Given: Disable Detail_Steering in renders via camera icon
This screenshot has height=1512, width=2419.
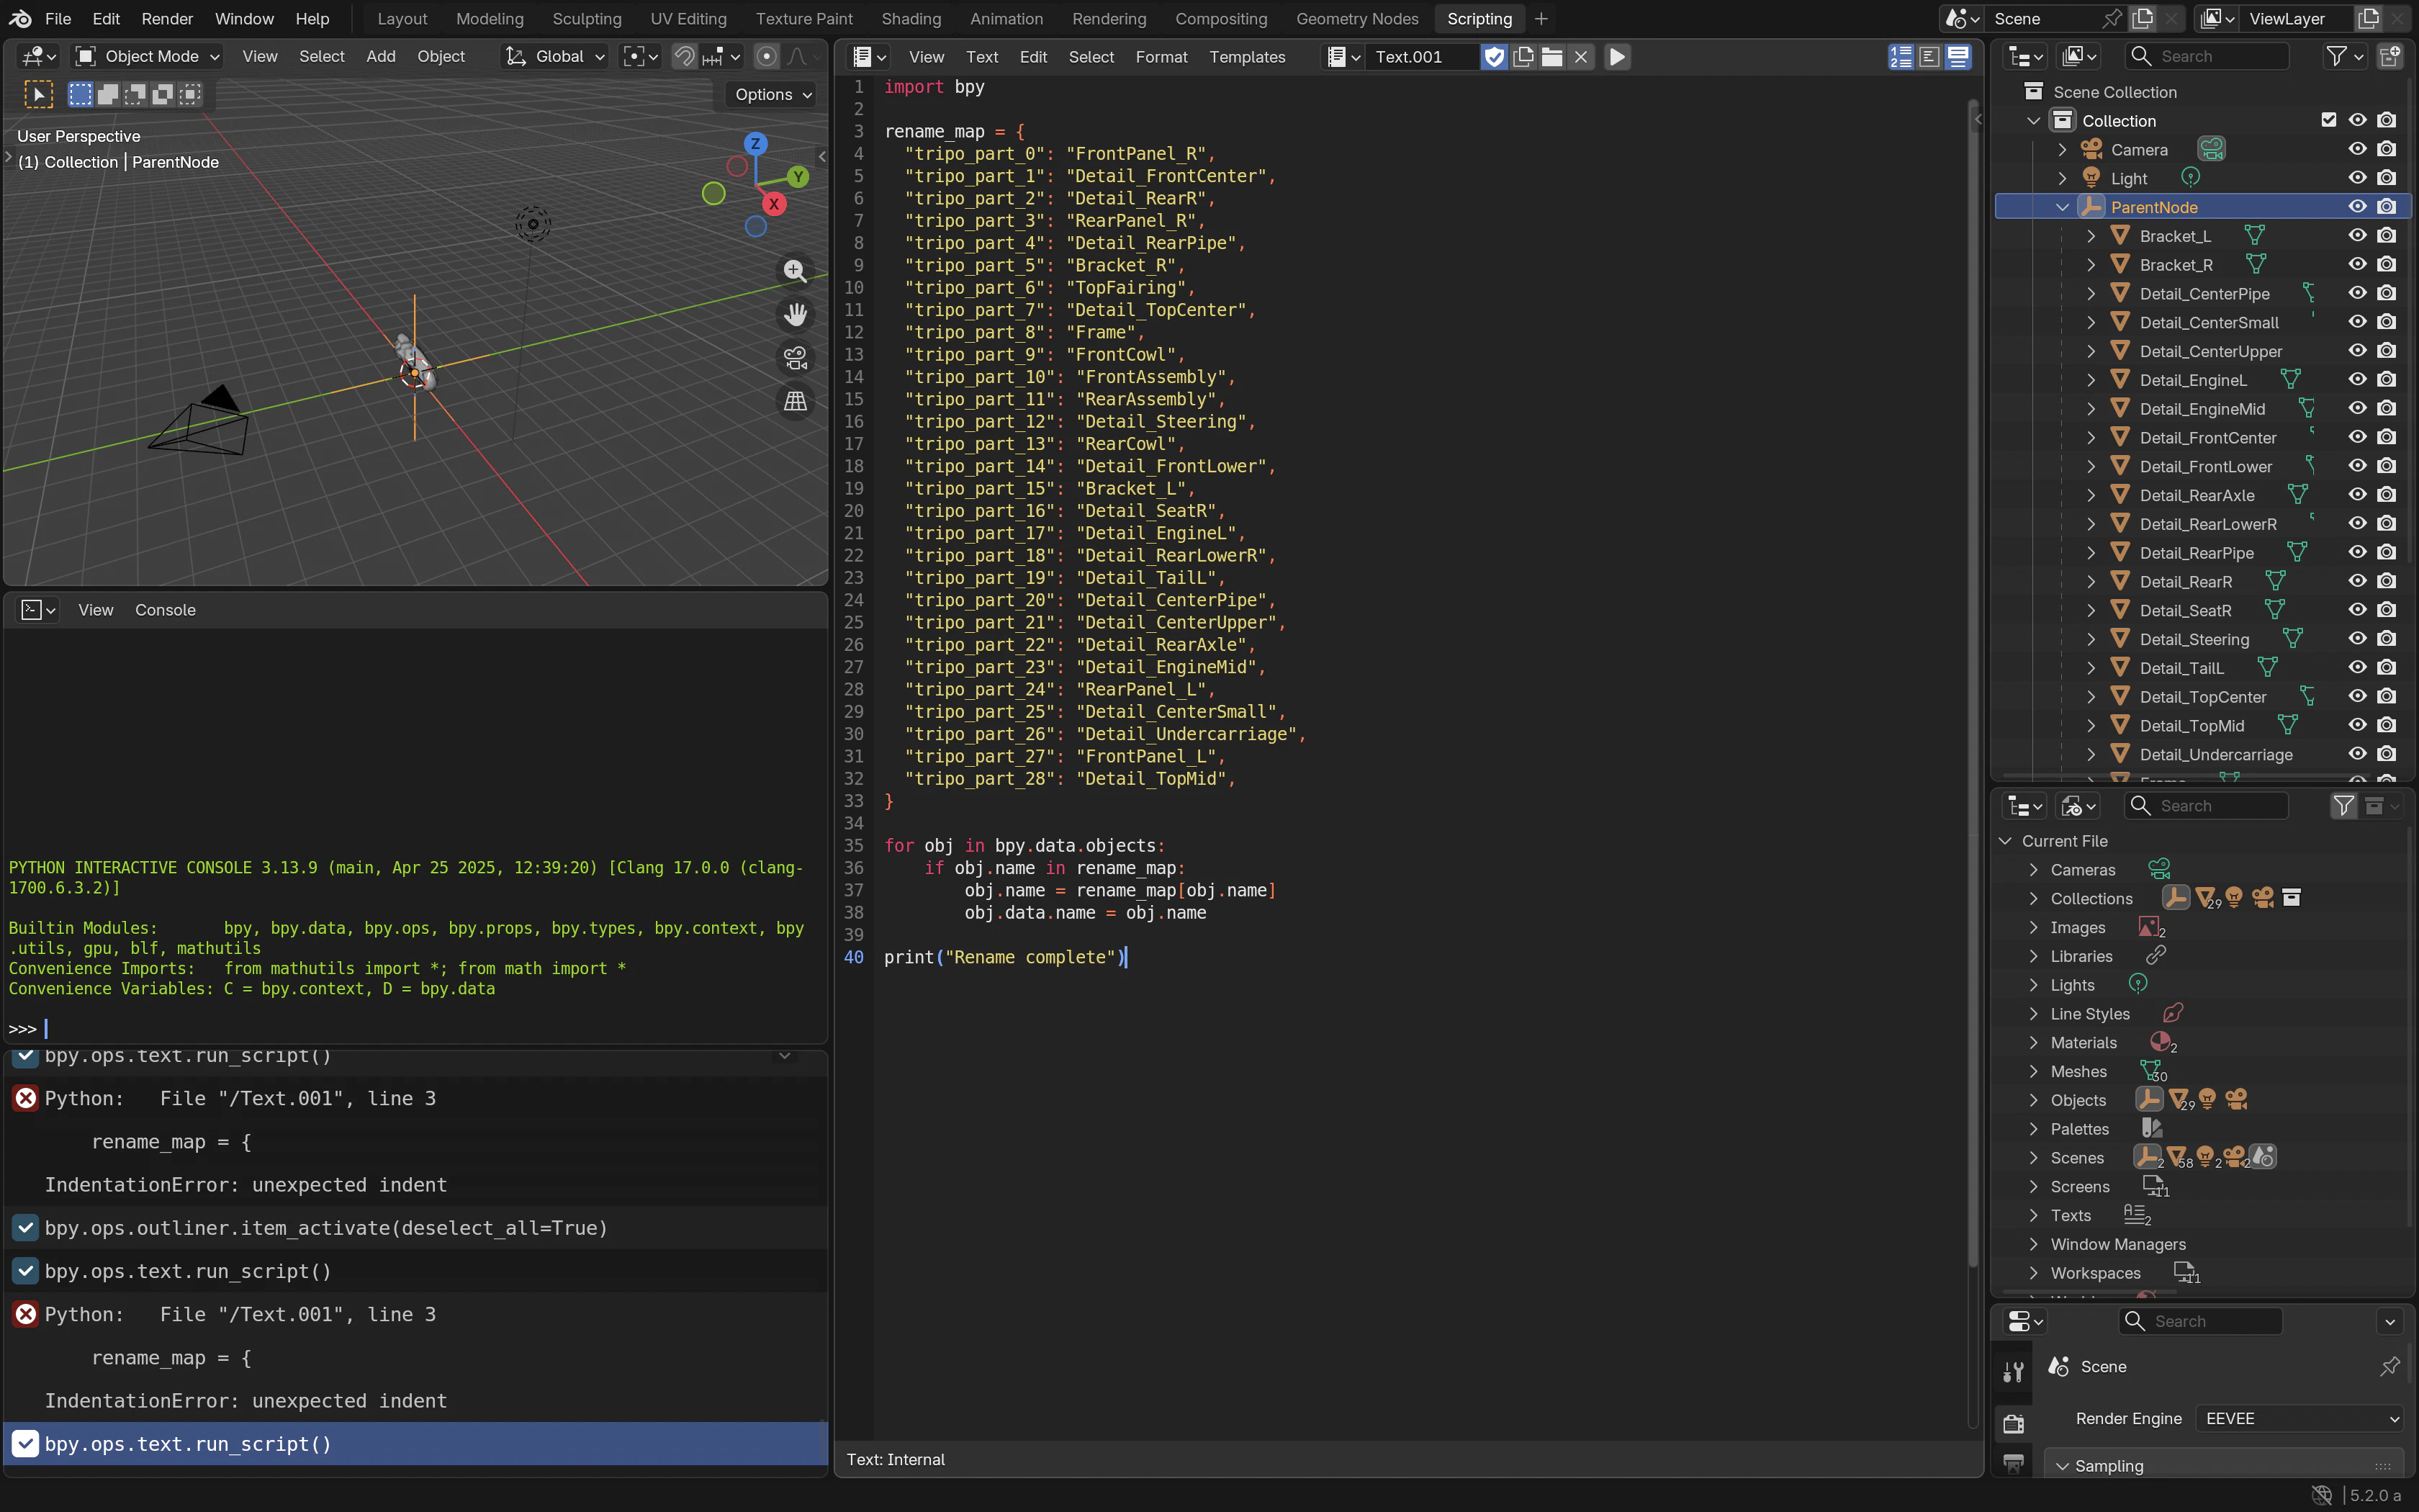Looking at the screenshot, I should pos(2387,639).
